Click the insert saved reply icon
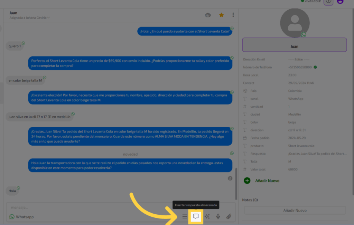Image resolution: width=354 pixels, height=225 pixels. click(196, 216)
